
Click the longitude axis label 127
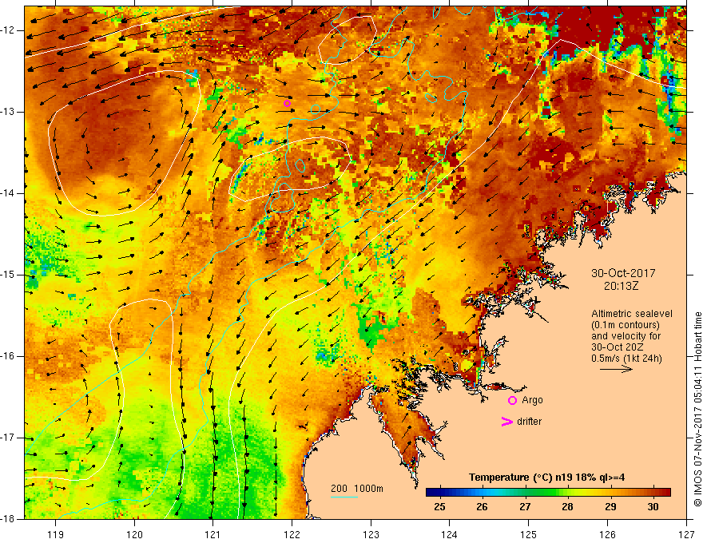click(686, 534)
